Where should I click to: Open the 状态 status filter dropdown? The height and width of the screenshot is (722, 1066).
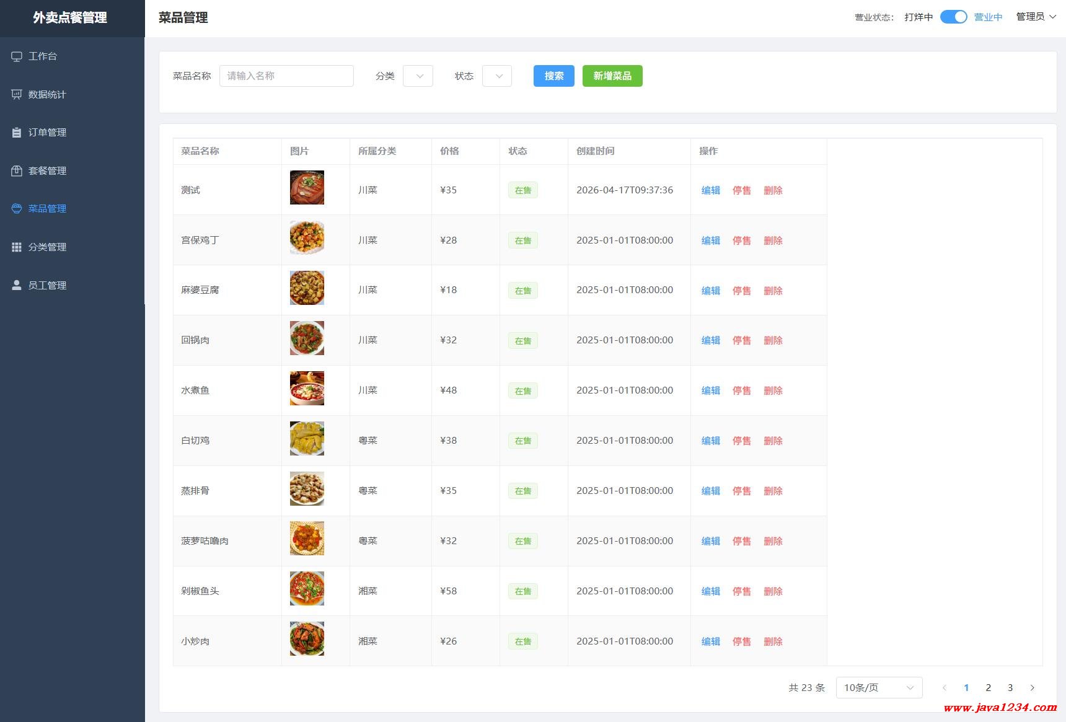click(496, 76)
